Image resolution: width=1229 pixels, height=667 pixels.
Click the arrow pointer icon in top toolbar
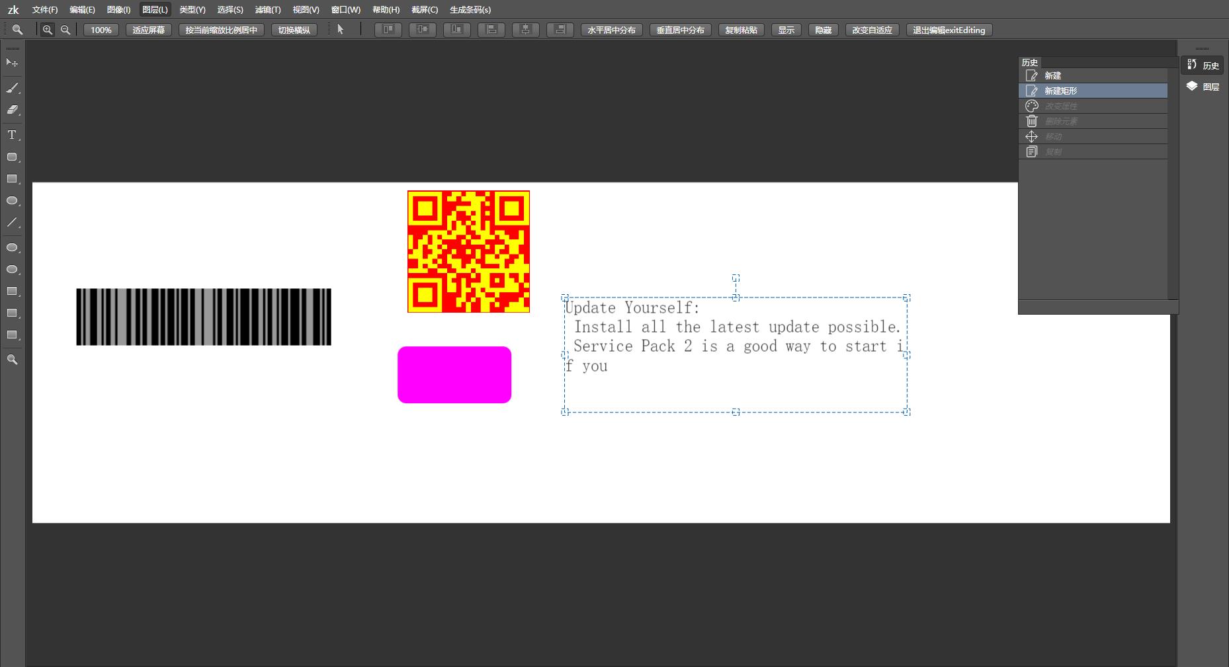tap(341, 29)
